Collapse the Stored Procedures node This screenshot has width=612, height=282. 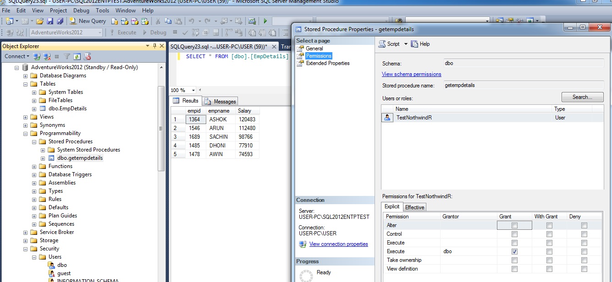pos(34,141)
